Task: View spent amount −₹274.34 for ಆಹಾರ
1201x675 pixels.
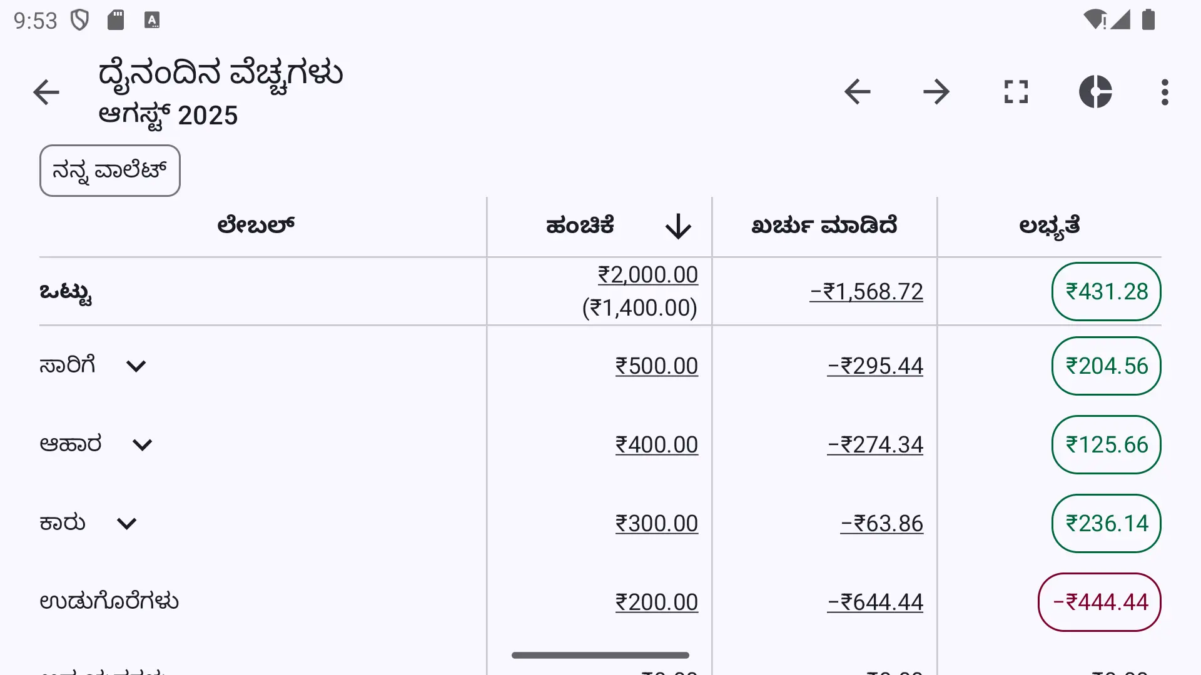Action: (875, 445)
